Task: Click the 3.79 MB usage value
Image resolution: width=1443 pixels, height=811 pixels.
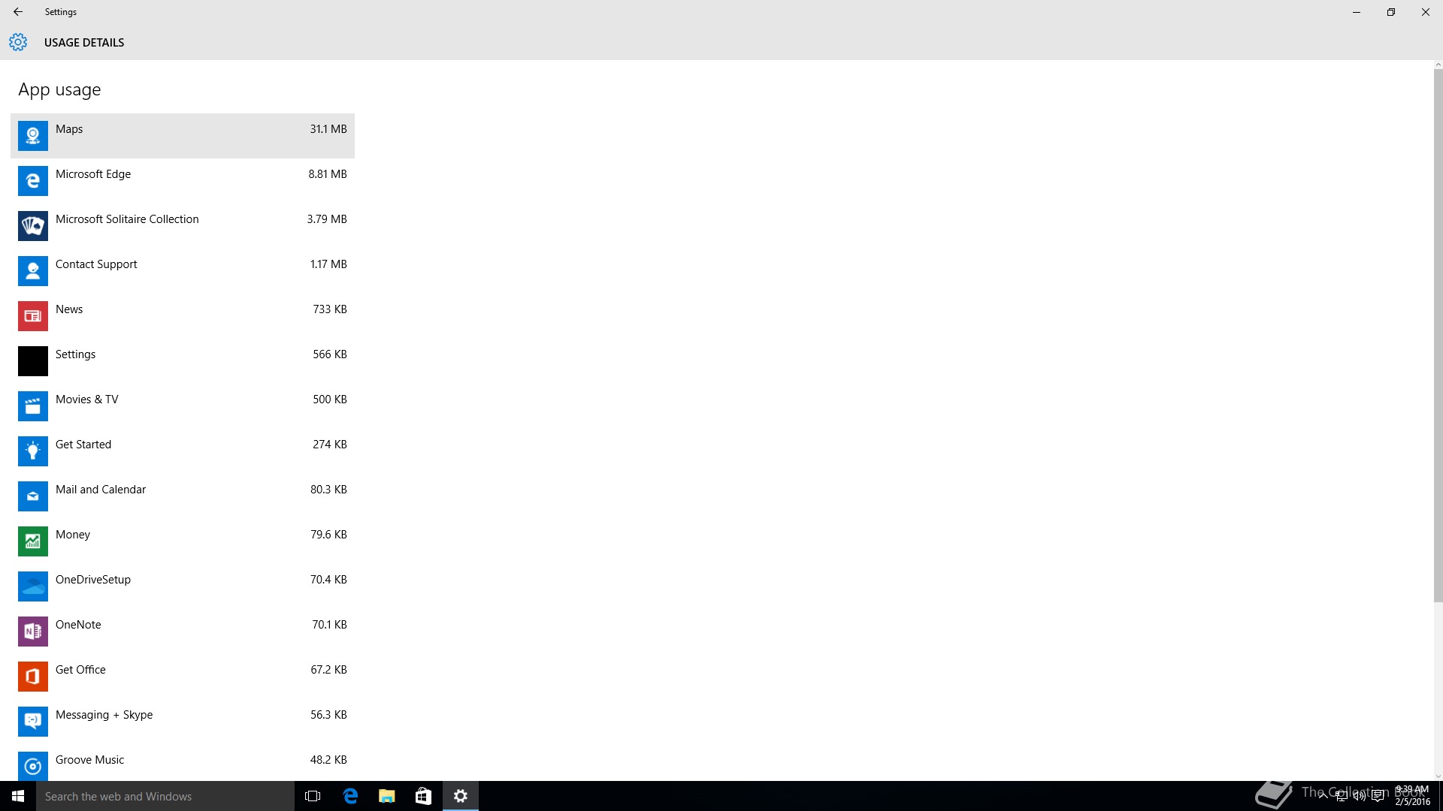Action: [x=327, y=219]
